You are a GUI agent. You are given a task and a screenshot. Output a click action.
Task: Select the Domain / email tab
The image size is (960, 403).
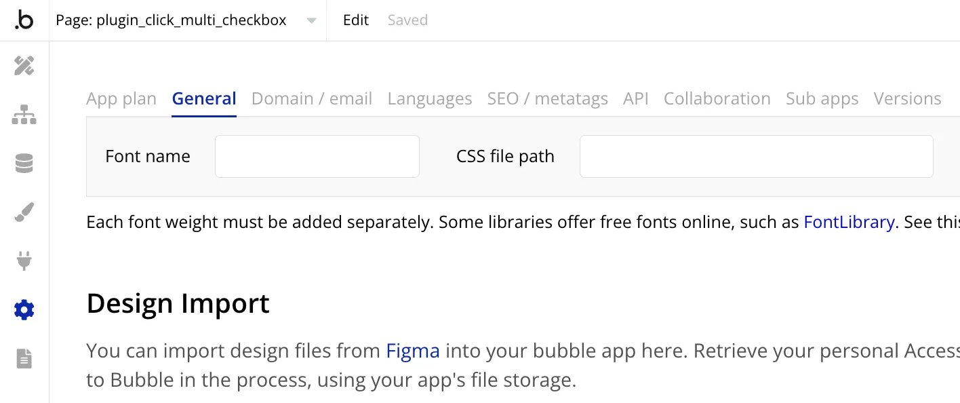[x=312, y=99]
